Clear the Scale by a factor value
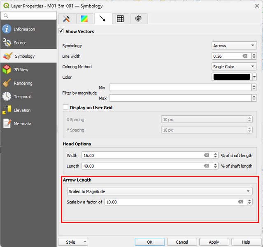 [x=240, y=202]
